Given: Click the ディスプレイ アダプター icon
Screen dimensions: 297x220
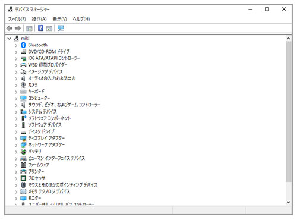Looking at the screenshot, I should 23,138.
